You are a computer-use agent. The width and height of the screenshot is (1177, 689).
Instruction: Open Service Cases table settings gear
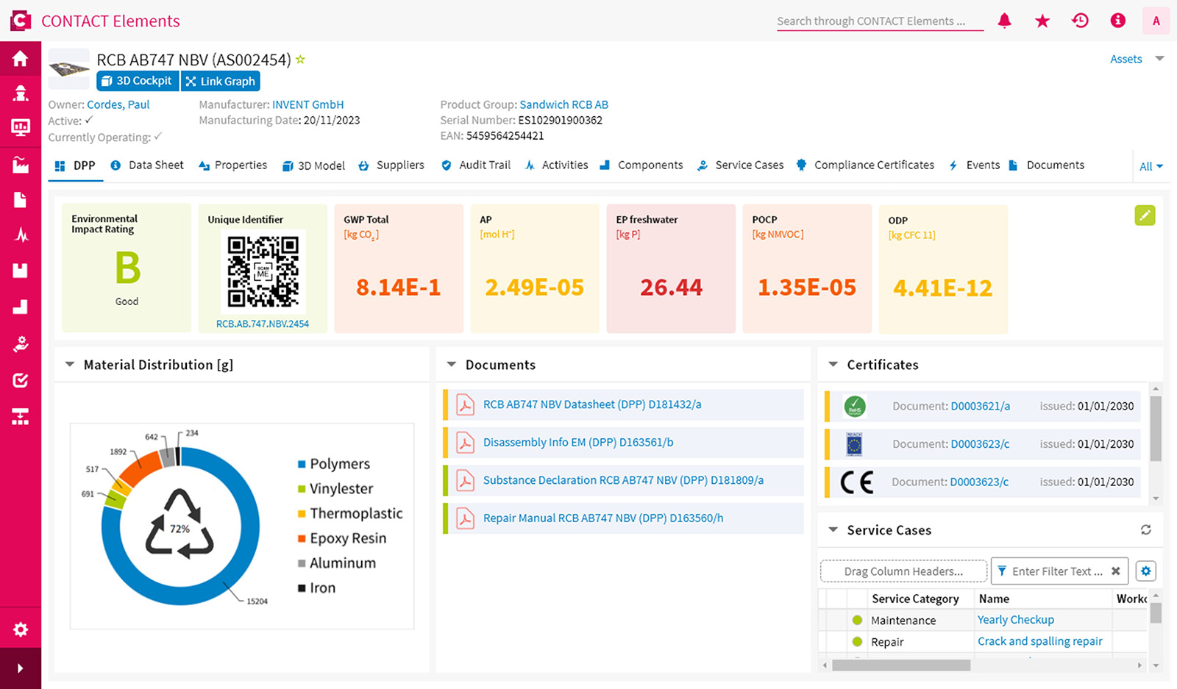coord(1145,571)
